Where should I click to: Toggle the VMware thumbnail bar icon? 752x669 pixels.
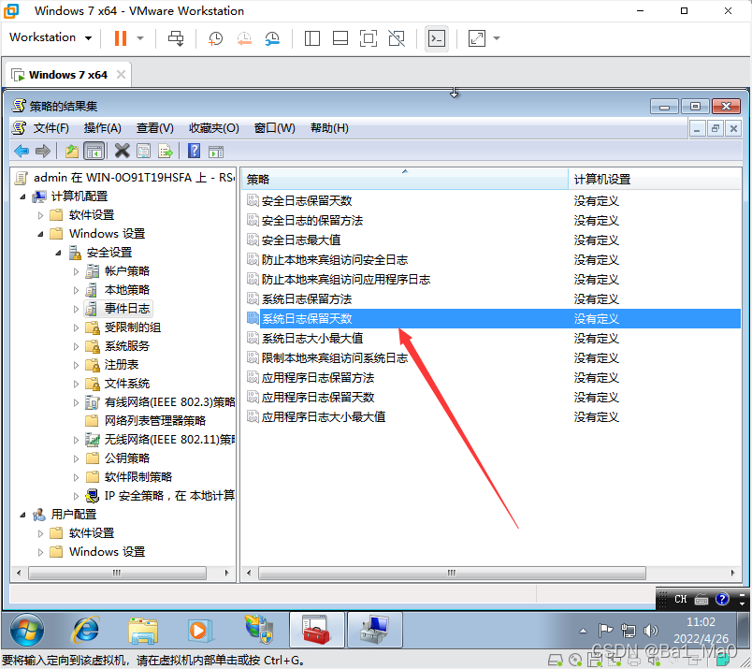coord(340,38)
